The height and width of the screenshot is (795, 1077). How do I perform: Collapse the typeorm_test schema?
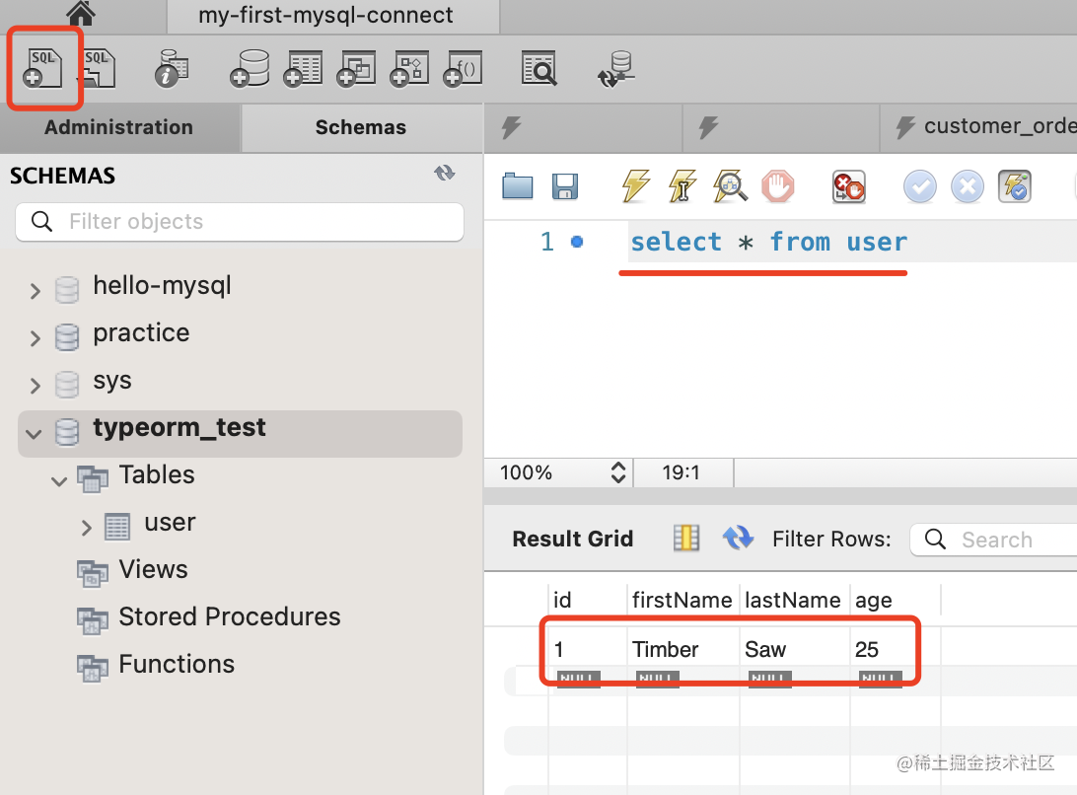(36, 433)
